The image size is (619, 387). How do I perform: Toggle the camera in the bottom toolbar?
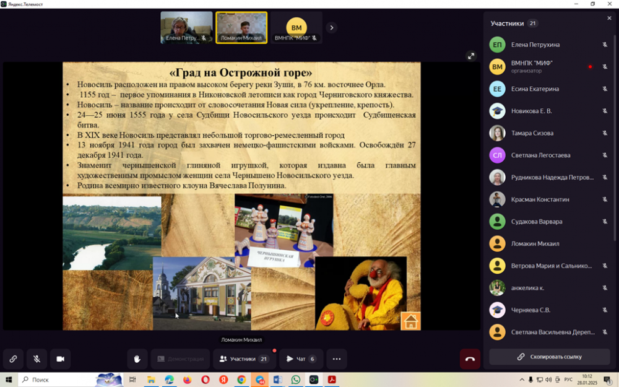(x=61, y=359)
